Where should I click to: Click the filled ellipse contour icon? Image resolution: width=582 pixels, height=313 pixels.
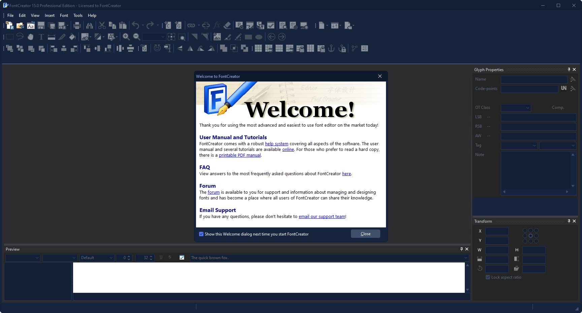point(259,37)
